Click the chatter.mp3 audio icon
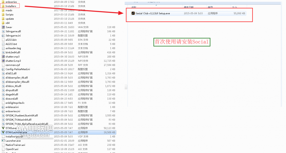Viewport: 286px width, 153px height. click(x=3, y=56)
